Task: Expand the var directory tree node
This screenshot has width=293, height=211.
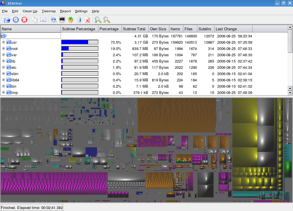Action: click(3, 55)
